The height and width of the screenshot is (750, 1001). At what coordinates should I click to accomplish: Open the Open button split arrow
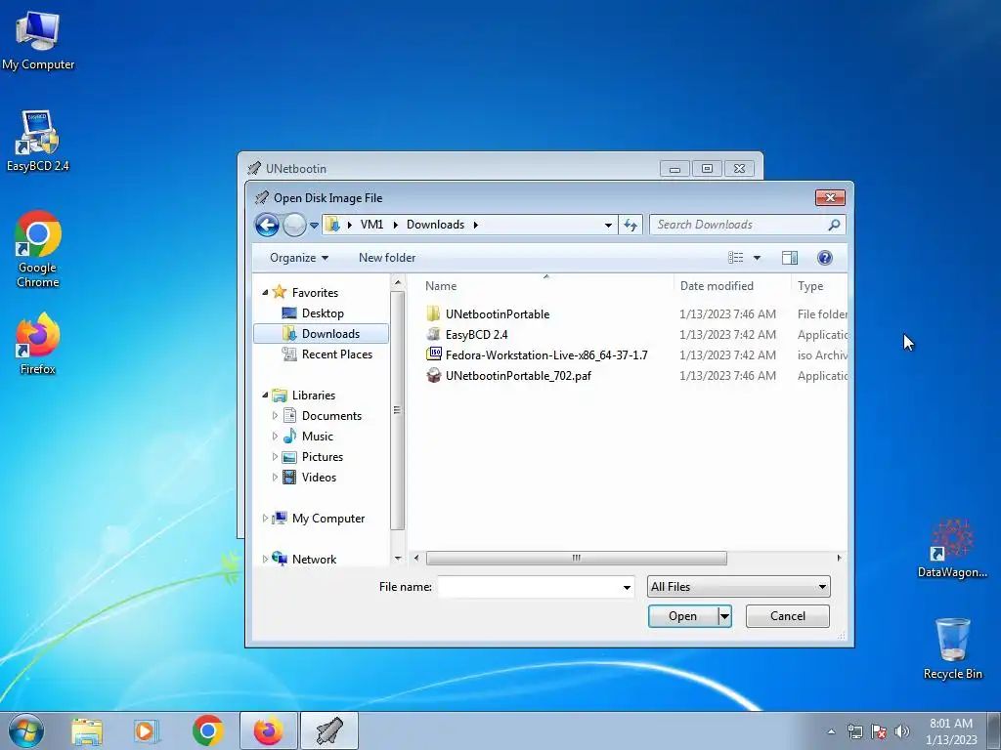724,616
